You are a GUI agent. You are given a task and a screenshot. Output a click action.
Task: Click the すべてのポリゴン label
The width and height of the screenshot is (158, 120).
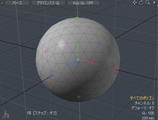[x=142, y=98]
